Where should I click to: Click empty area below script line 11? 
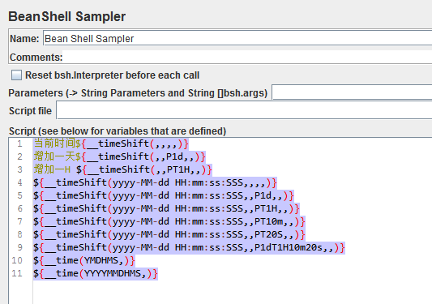click(232, 292)
